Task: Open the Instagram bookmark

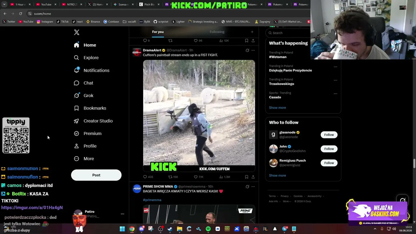Action: click(x=45, y=22)
